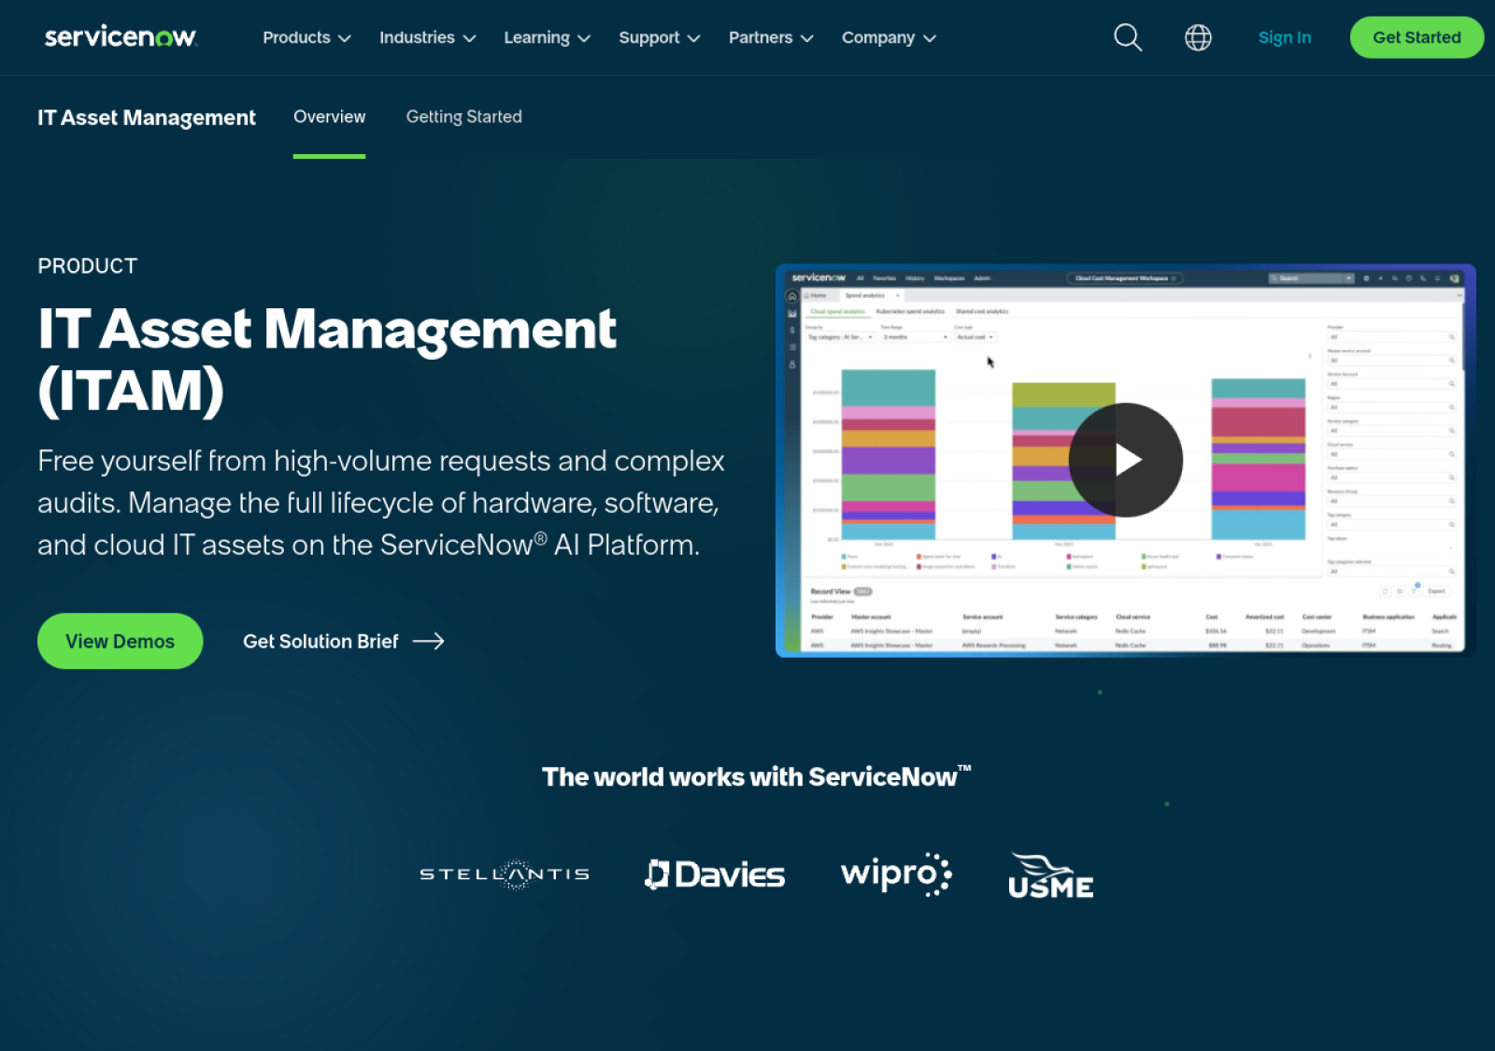Expand the Products menu
The width and height of the screenshot is (1495, 1051).
pyautogui.click(x=306, y=37)
